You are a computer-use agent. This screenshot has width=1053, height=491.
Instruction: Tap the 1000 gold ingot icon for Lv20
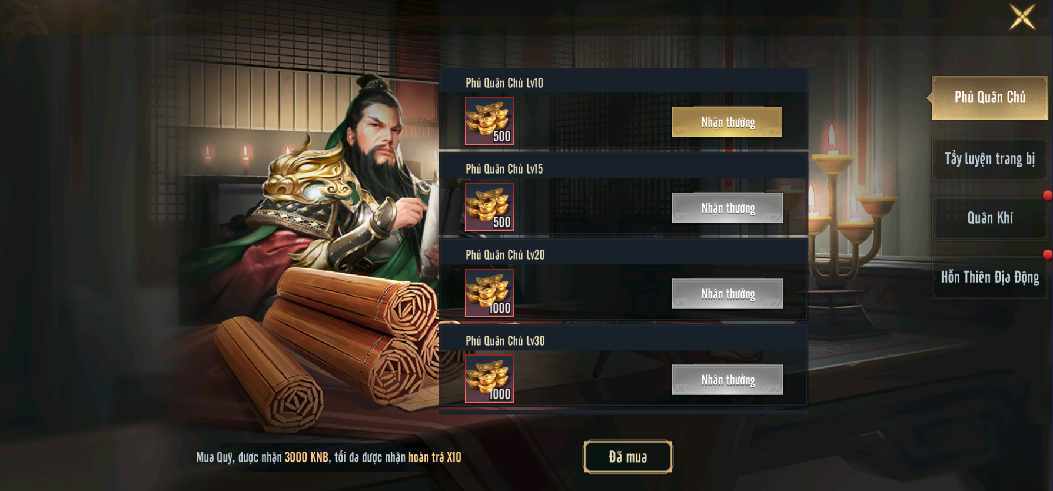pyautogui.click(x=489, y=293)
